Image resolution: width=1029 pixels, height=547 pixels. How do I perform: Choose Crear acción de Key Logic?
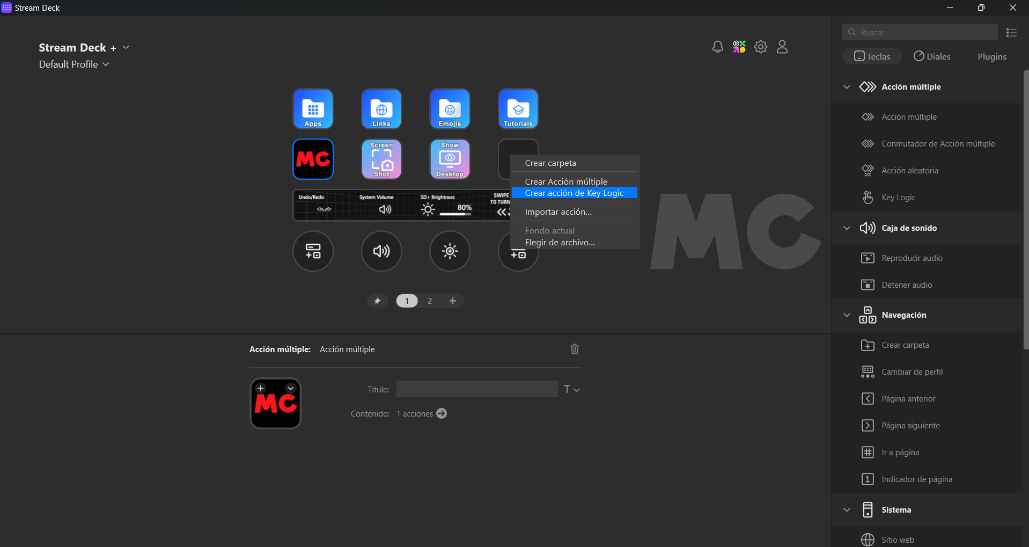coord(574,193)
